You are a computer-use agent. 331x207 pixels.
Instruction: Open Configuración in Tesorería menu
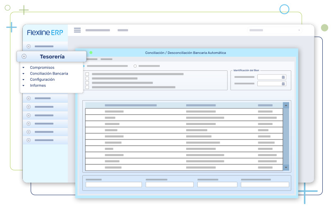42,79
